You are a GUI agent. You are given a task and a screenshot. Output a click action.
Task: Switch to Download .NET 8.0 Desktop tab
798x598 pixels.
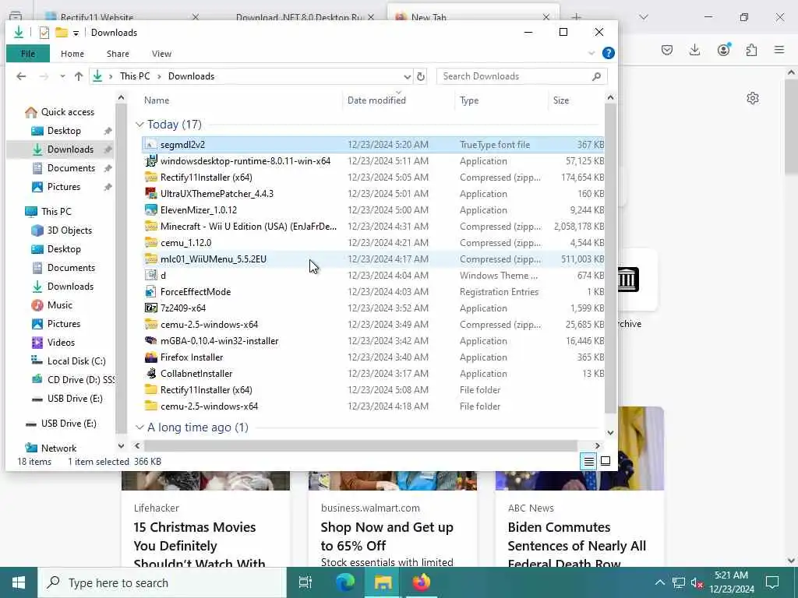pos(298,17)
